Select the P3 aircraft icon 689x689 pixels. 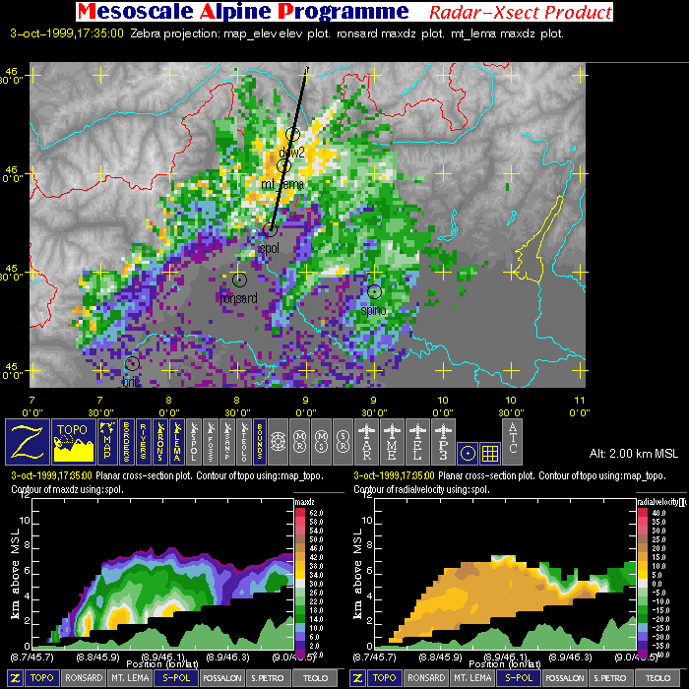(x=443, y=442)
